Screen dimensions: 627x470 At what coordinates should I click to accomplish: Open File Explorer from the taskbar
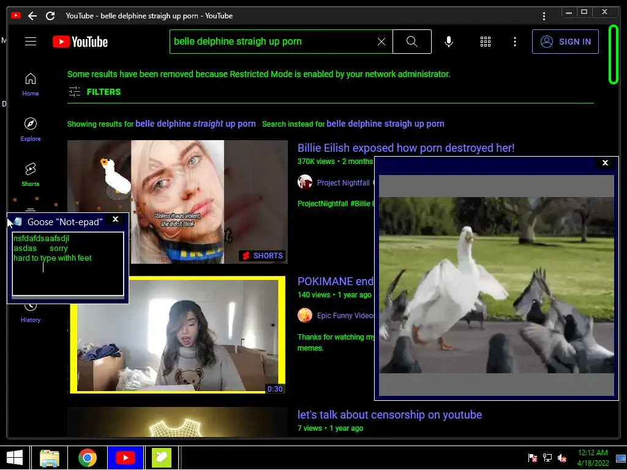50,458
